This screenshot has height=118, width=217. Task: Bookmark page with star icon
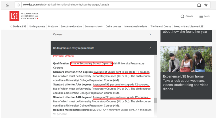(x=206, y=5)
